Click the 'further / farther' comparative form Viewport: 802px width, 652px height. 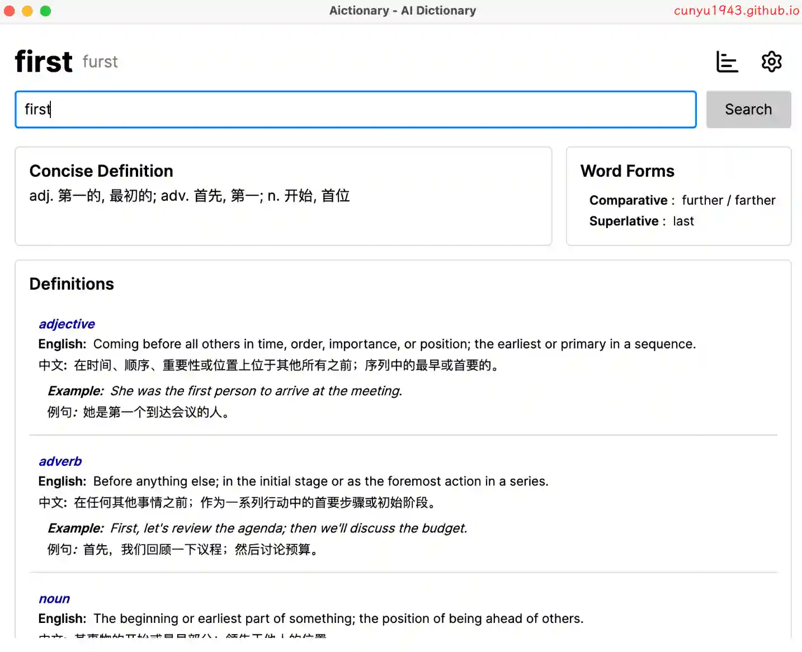[728, 200]
